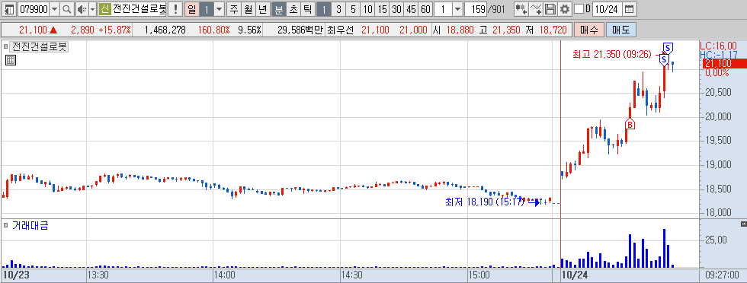
Task: Click the lower S sell marker on chart
Action: click(x=664, y=59)
